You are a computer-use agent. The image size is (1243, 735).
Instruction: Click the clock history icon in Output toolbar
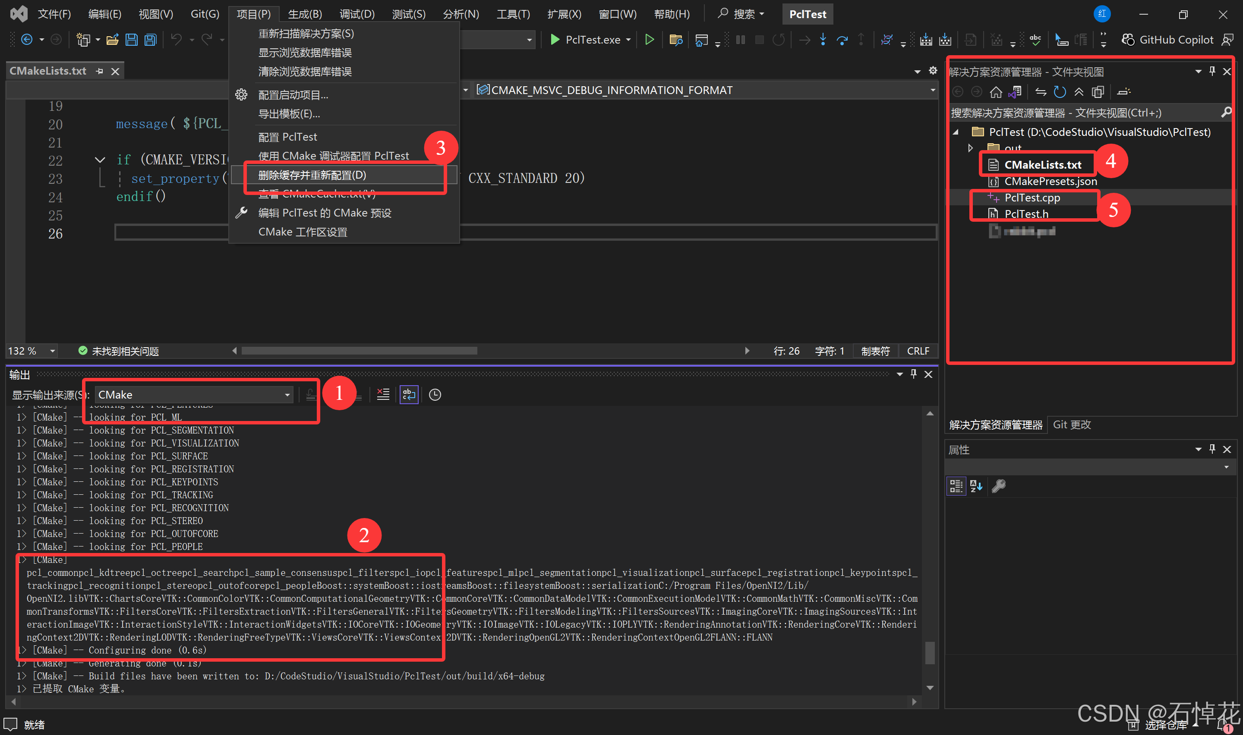click(435, 394)
